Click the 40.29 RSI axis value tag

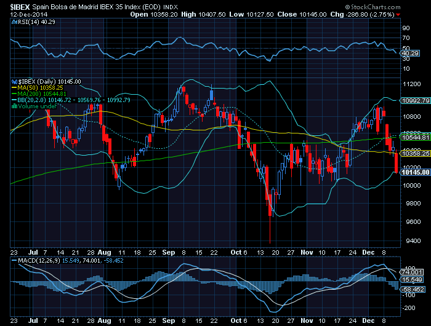(411, 54)
